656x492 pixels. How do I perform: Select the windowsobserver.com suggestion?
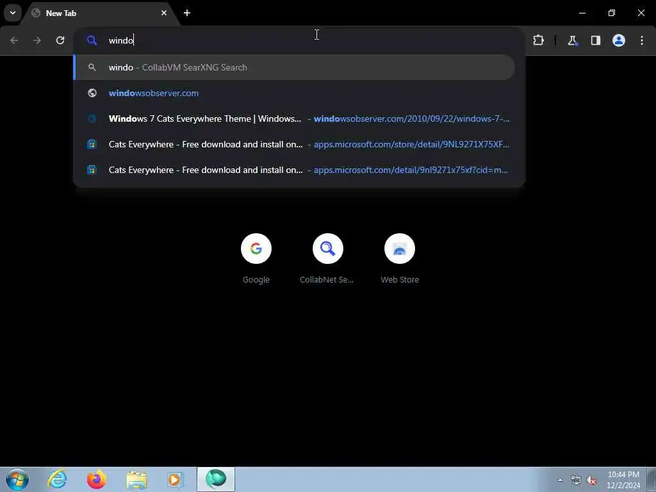[x=295, y=93]
